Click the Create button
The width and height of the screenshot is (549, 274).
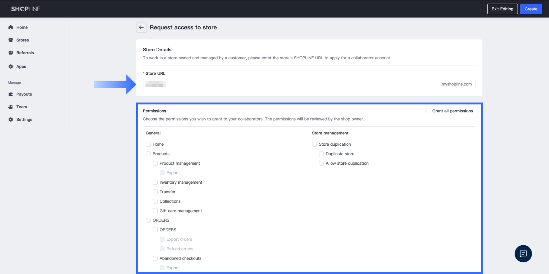531,9
